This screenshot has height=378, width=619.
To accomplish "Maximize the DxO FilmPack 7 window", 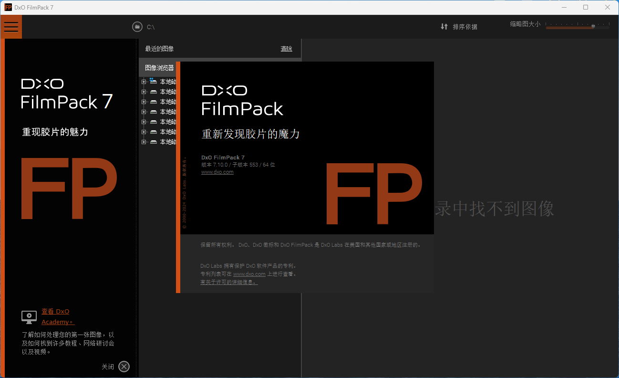I will (586, 7).
